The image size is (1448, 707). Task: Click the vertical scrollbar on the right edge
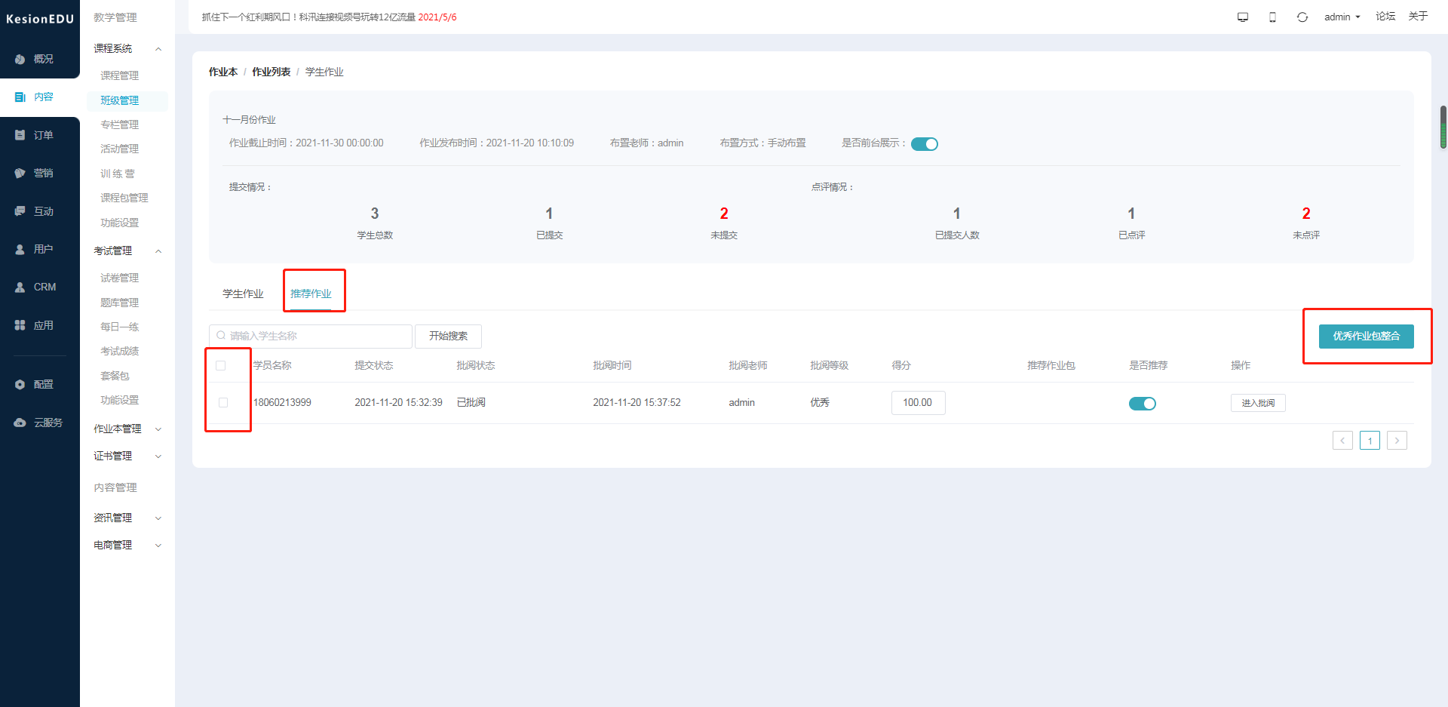tap(1443, 127)
